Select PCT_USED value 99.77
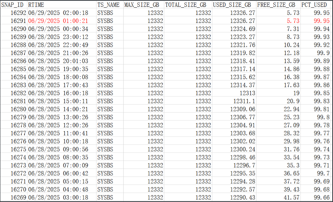 point(322,133)
